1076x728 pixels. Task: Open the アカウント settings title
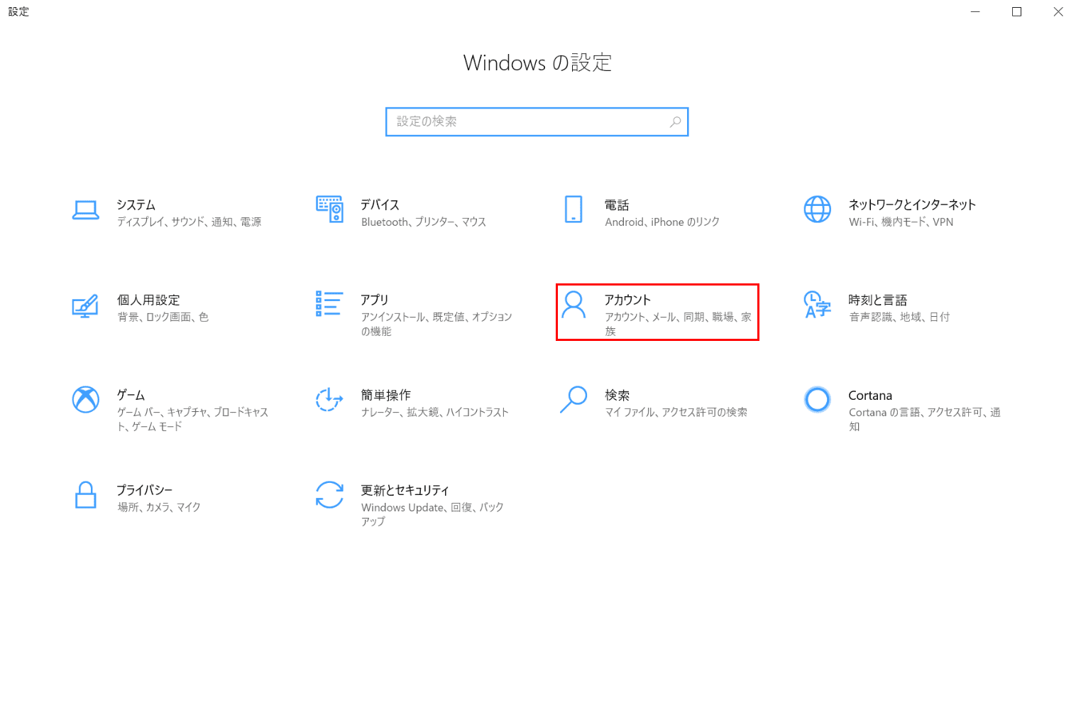(628, 300)
